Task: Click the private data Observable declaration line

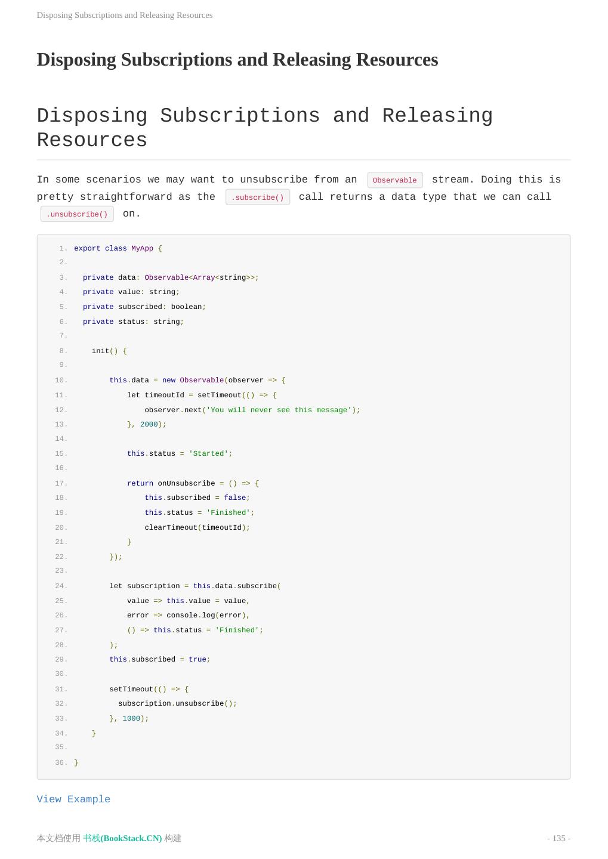Action: [x=170, y=277]
